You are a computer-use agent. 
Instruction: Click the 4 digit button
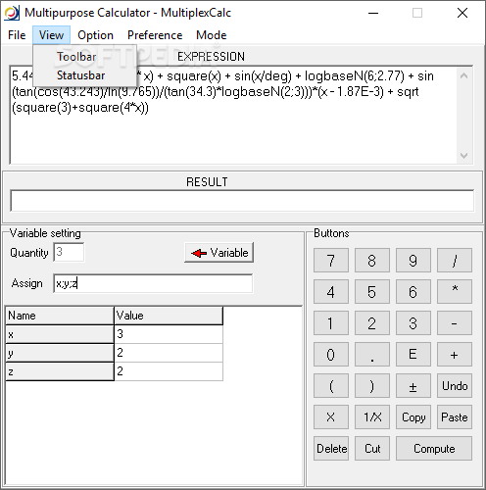pyautogui.click(x=331, y=292)
